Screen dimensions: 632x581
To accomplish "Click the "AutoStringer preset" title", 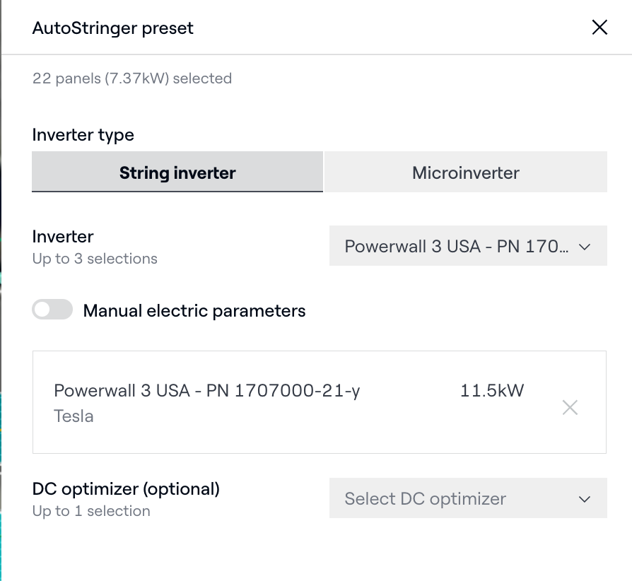I will pos(113,28).
